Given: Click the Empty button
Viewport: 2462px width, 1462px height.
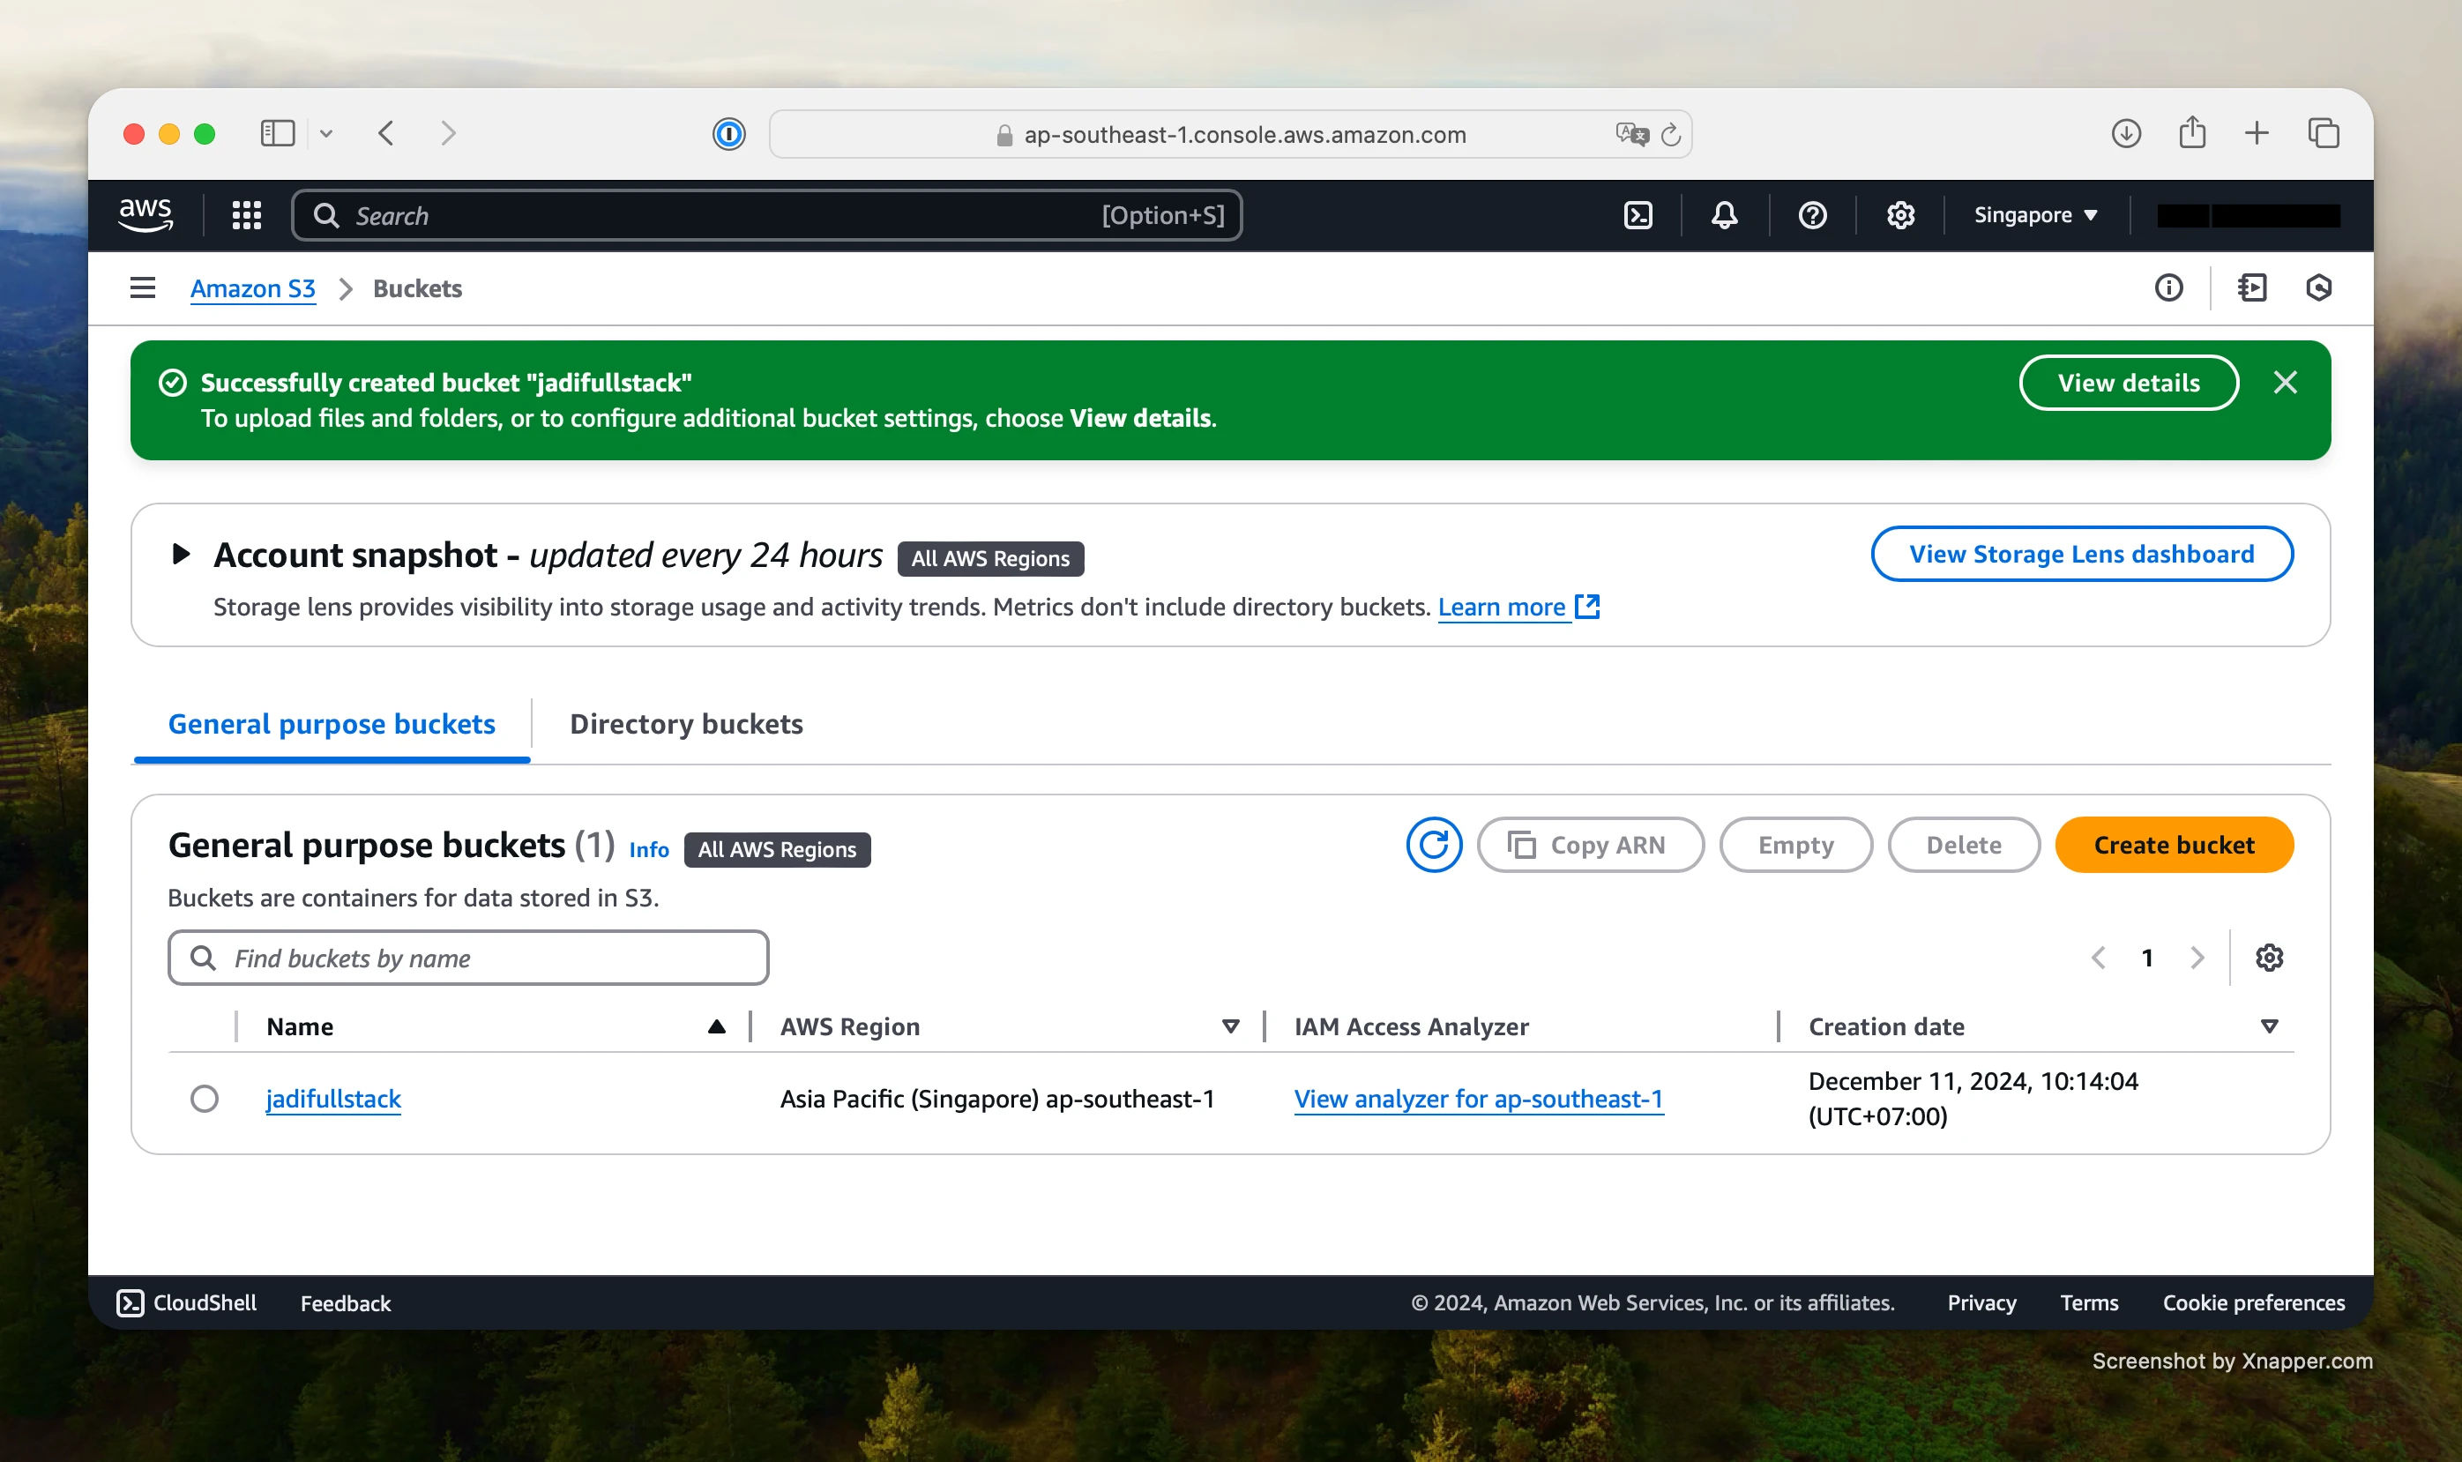Looking at the screenshot, I should pyautogui.click(x=1795, y=844).
